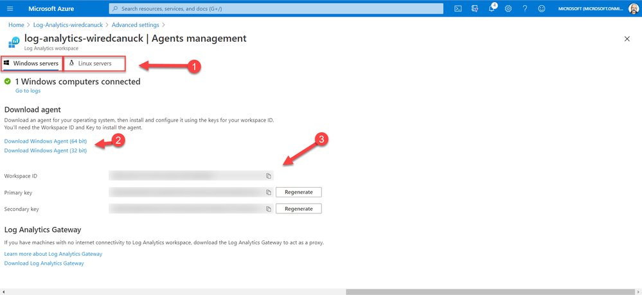Image resolution: width=642 pixels, height=295 pixels.
Task: Click the Log Analytics workspace icon
Action: pyautogui.click(x=13, y=42)
